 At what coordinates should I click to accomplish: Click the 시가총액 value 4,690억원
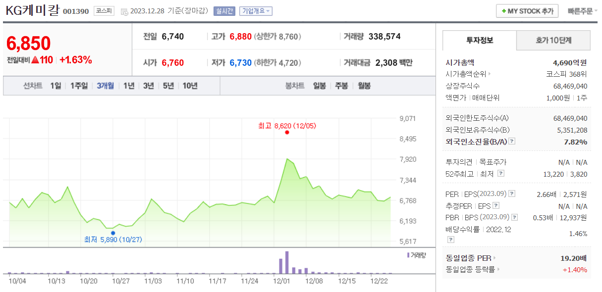(x=570, y=62)
